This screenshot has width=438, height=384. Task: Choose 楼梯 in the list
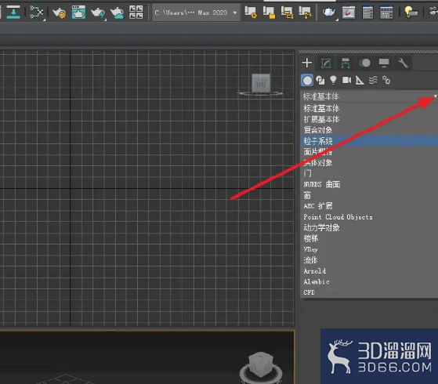click(369, 238)
